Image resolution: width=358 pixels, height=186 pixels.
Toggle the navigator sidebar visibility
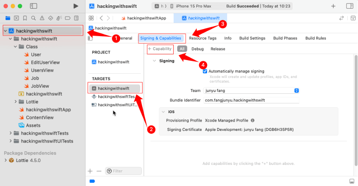(x=33, y=6)
